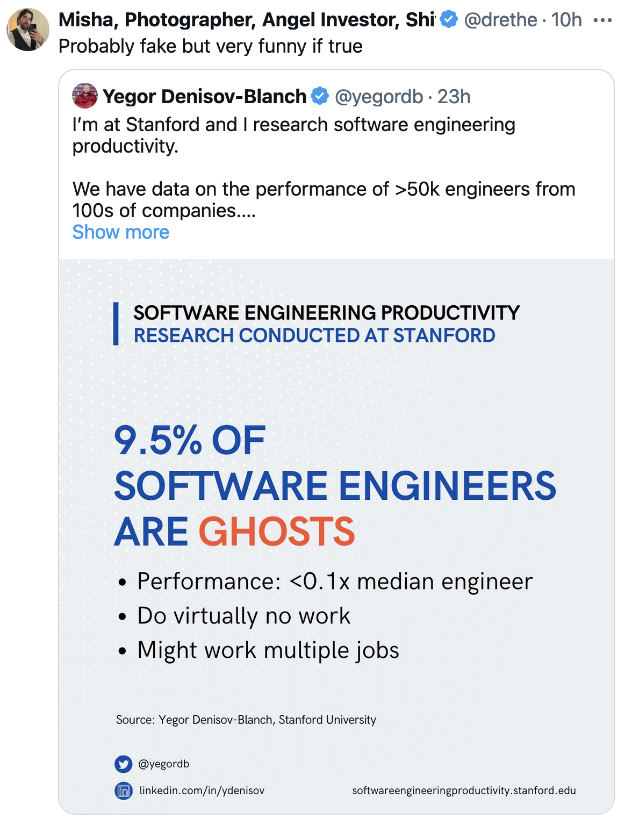This screenshot has width=632, height=819.
Task: Click the LinkedIn icon in the infographic
Action: click(124, 791)
